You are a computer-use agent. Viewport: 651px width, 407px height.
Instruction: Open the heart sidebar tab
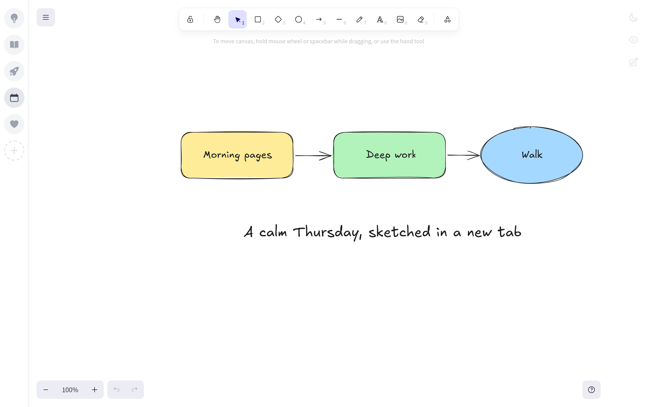tap(14, 124)
